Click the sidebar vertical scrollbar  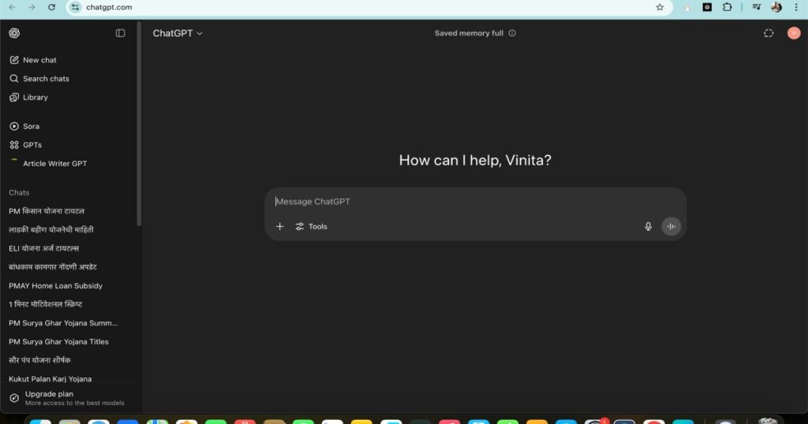139,124
